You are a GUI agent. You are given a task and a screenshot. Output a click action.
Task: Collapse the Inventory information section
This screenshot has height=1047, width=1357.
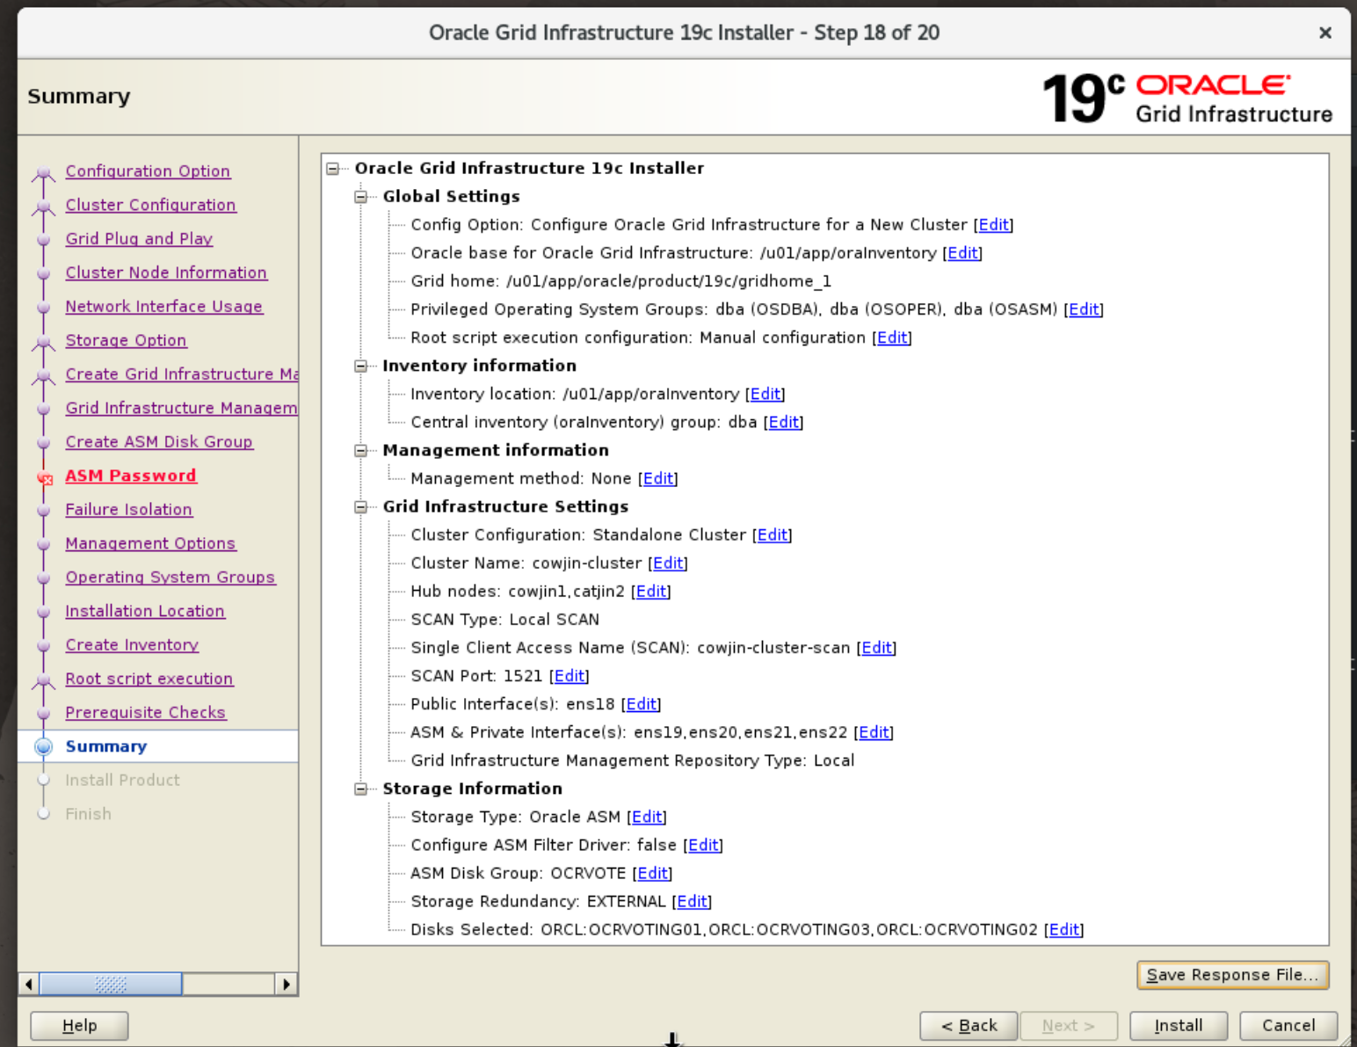[360, 366]
